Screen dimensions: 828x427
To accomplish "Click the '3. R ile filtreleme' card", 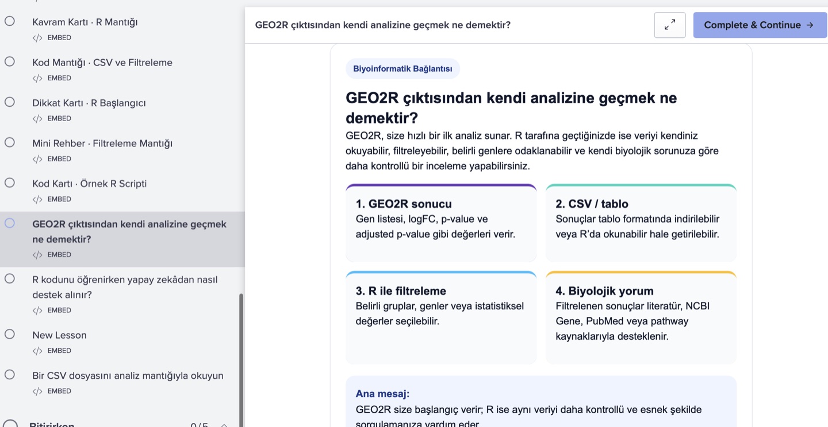I will (441, 317).
